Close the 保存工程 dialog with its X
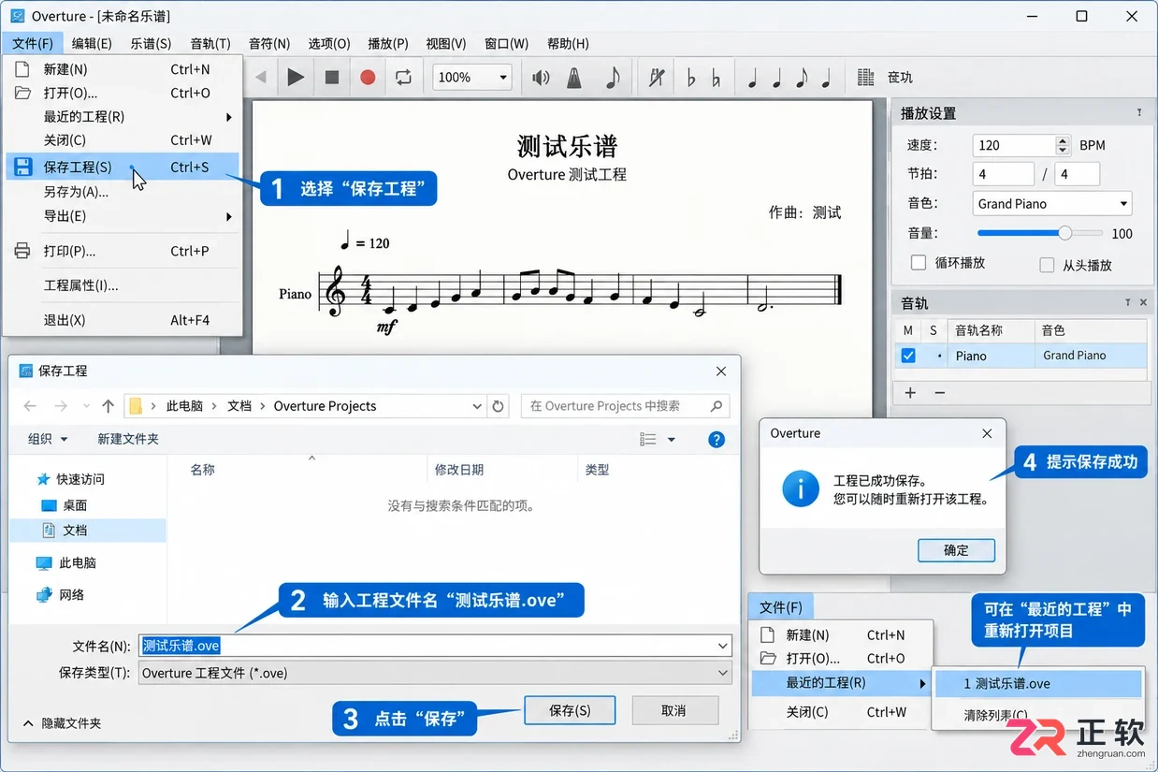 pos(721,371)
